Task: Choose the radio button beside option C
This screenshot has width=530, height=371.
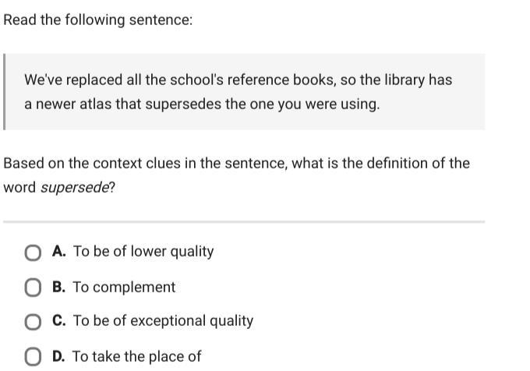Action: tap(33, 322)
